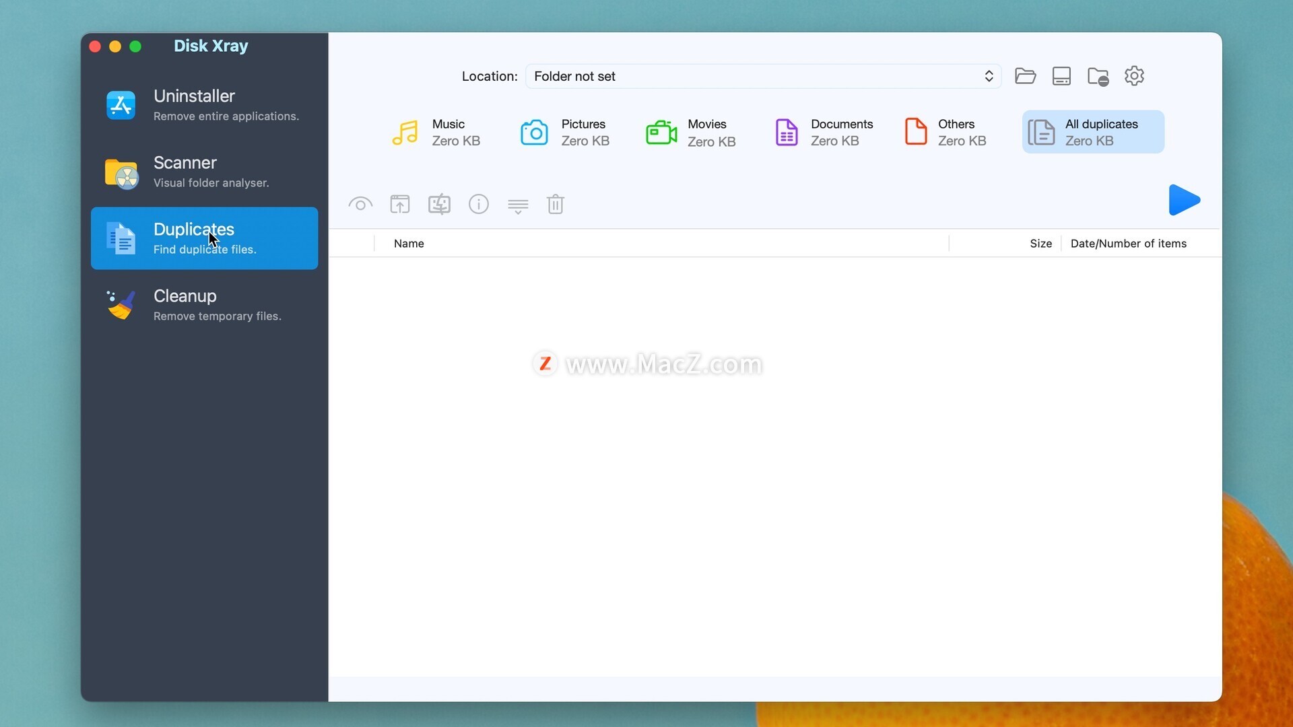Click the green zoom window button

point(135,46)
